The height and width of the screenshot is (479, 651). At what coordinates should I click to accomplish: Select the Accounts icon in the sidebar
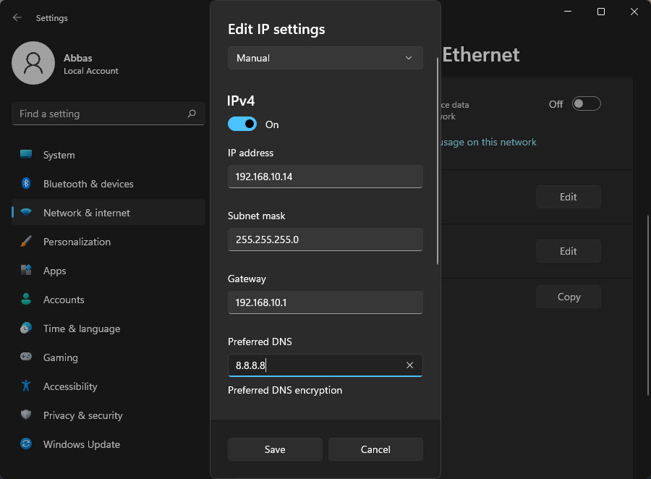27,300
